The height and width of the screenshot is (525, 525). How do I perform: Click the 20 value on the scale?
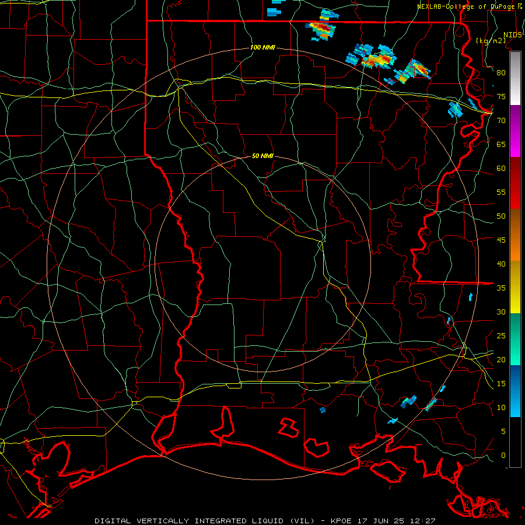pos(501,359)
